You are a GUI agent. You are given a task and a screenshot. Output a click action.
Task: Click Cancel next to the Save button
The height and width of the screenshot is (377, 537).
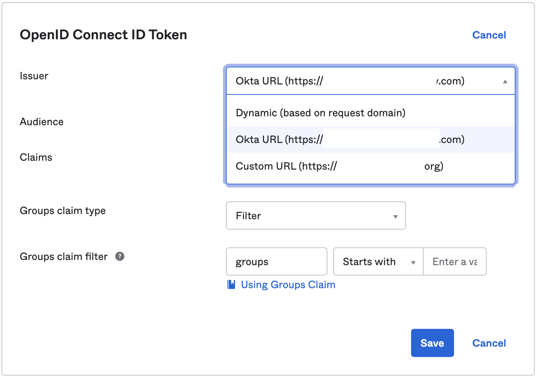point(489,343)
